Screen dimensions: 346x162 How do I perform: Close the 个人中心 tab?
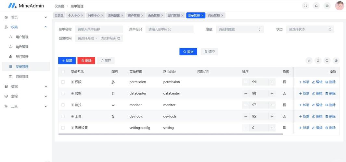pos(82,16)
